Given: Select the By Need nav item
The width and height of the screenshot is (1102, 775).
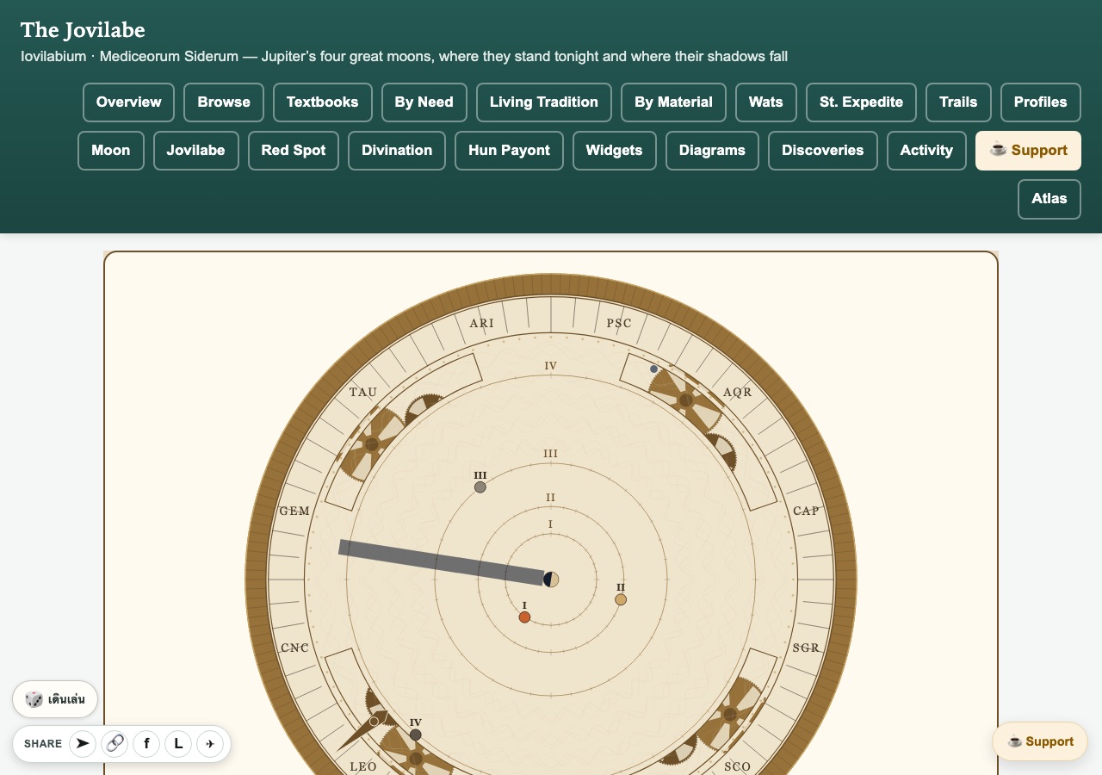Looking at the screenshot, I should pos(424,102).
